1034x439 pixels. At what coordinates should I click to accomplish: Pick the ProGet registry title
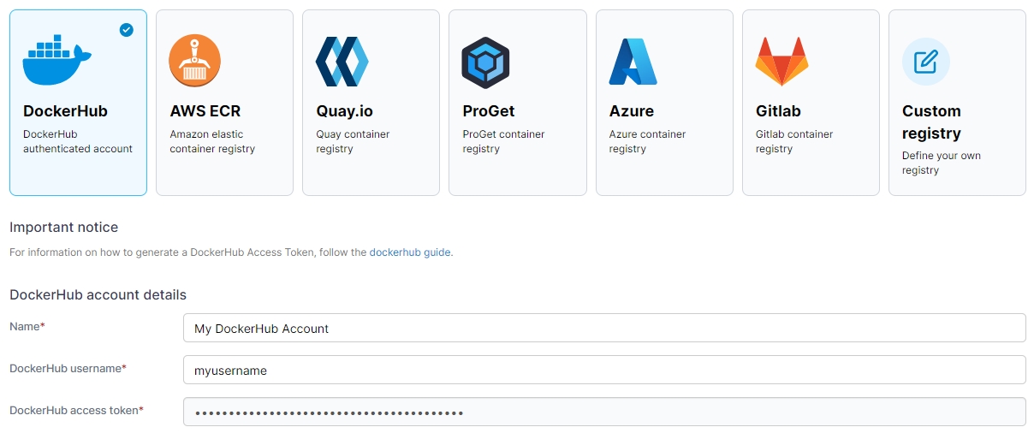pos(488,111)
